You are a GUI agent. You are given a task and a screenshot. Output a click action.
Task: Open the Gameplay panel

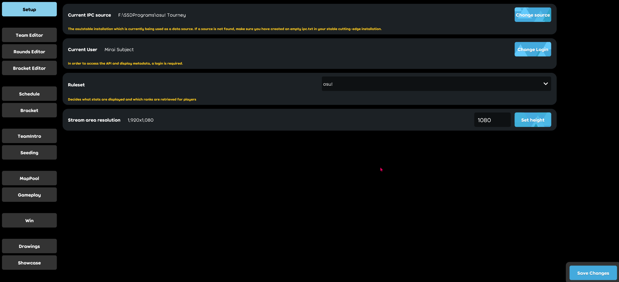pyautogui.click(x=29, y=195)
